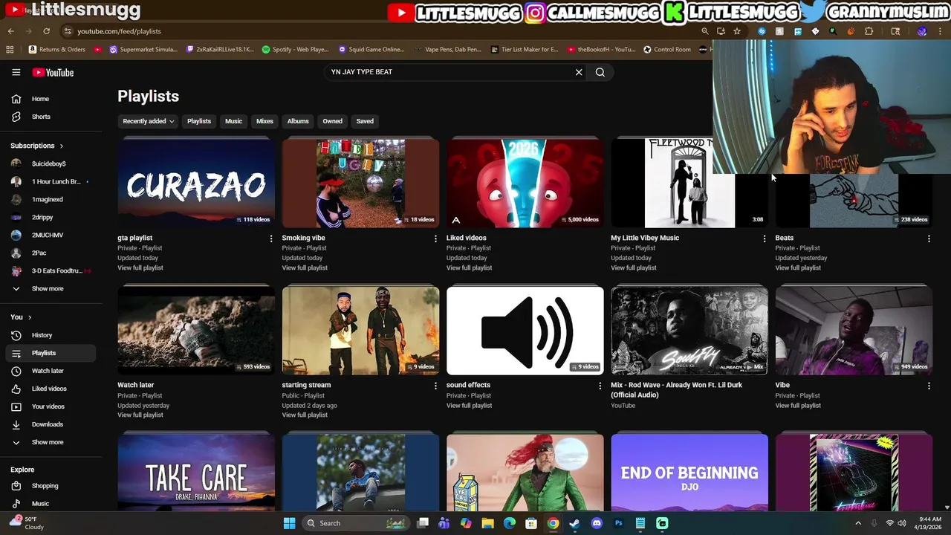The height and width of the screenshot is (535, 951).
Task: Select the Playlists filter chip
Action: coord(199,121)
